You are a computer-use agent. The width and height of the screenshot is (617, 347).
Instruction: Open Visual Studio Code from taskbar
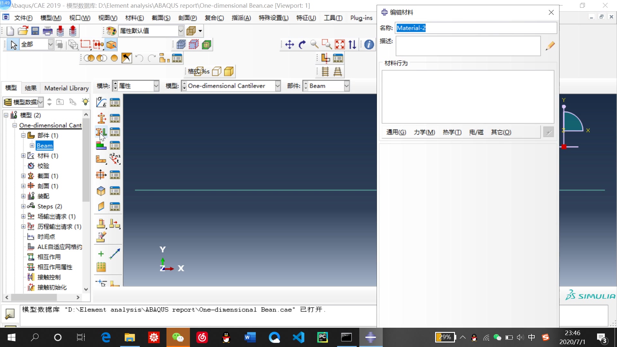pyautogui.click(x=298, y=337)
